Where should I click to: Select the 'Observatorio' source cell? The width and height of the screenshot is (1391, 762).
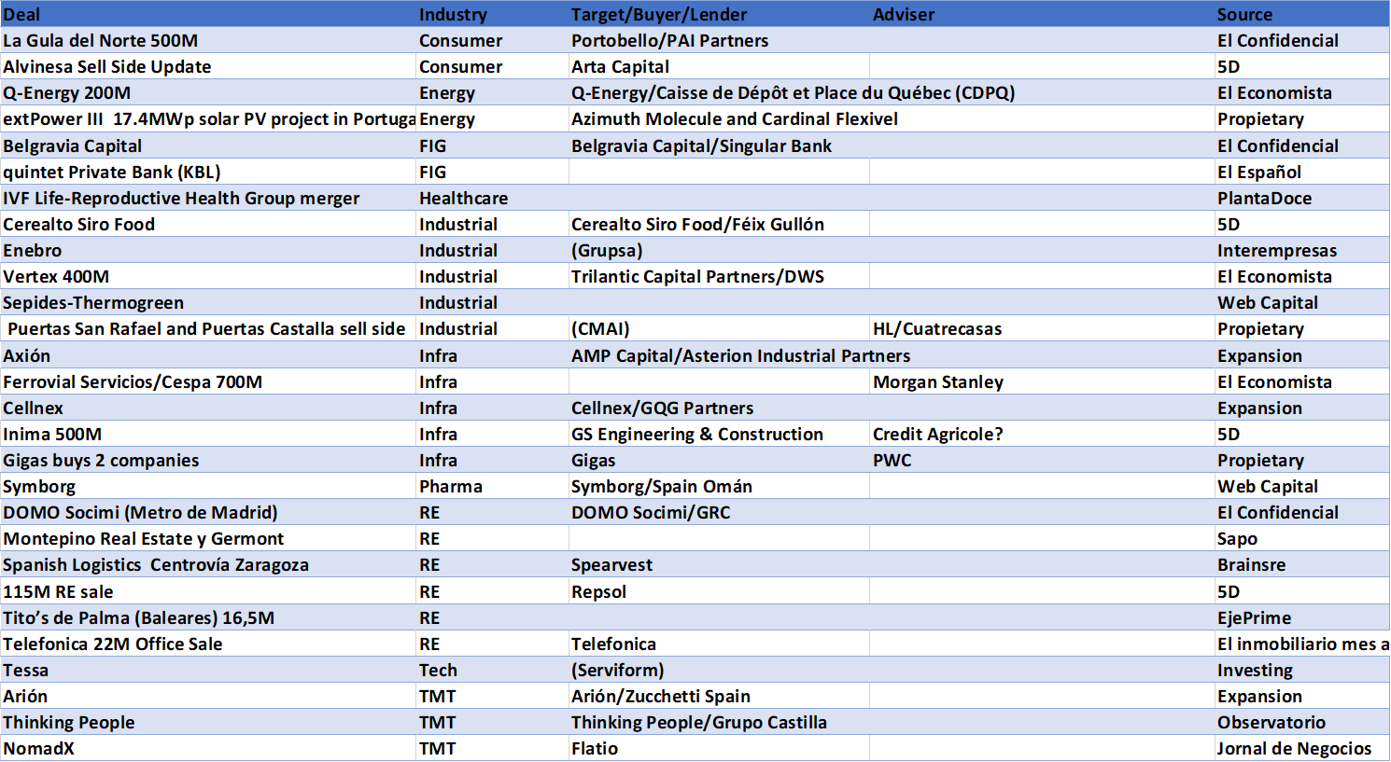[x=1302, y=722]
